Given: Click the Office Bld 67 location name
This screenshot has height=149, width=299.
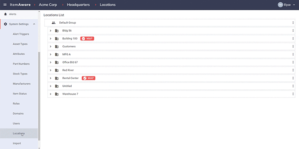Looking at the screenshot, I should pos(70,62).
